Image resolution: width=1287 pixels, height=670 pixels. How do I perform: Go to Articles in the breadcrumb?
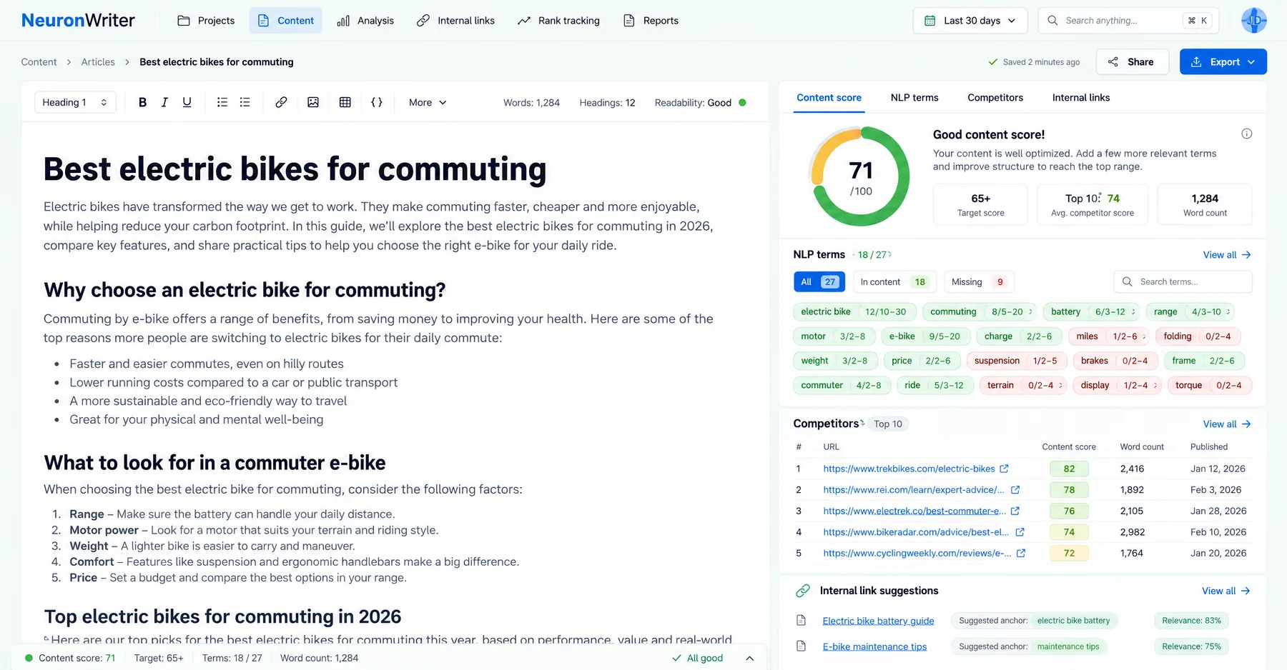pos(98,62)
